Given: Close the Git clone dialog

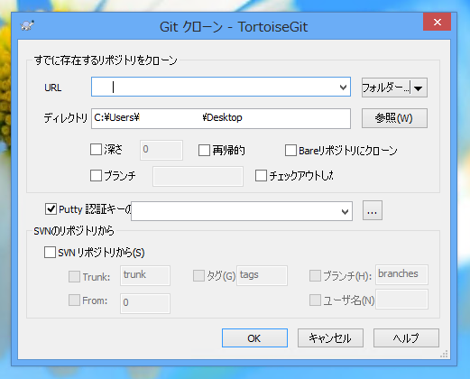Looking at the screenshot, I should point(437,22).
